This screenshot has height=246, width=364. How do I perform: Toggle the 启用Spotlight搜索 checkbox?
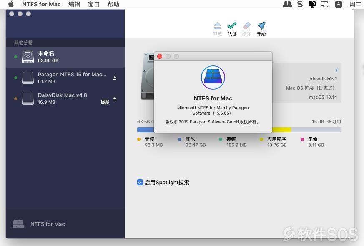(140, 182)
